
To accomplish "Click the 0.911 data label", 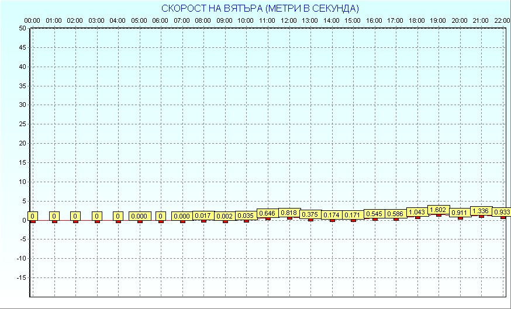I will click(x=460, y=213).
